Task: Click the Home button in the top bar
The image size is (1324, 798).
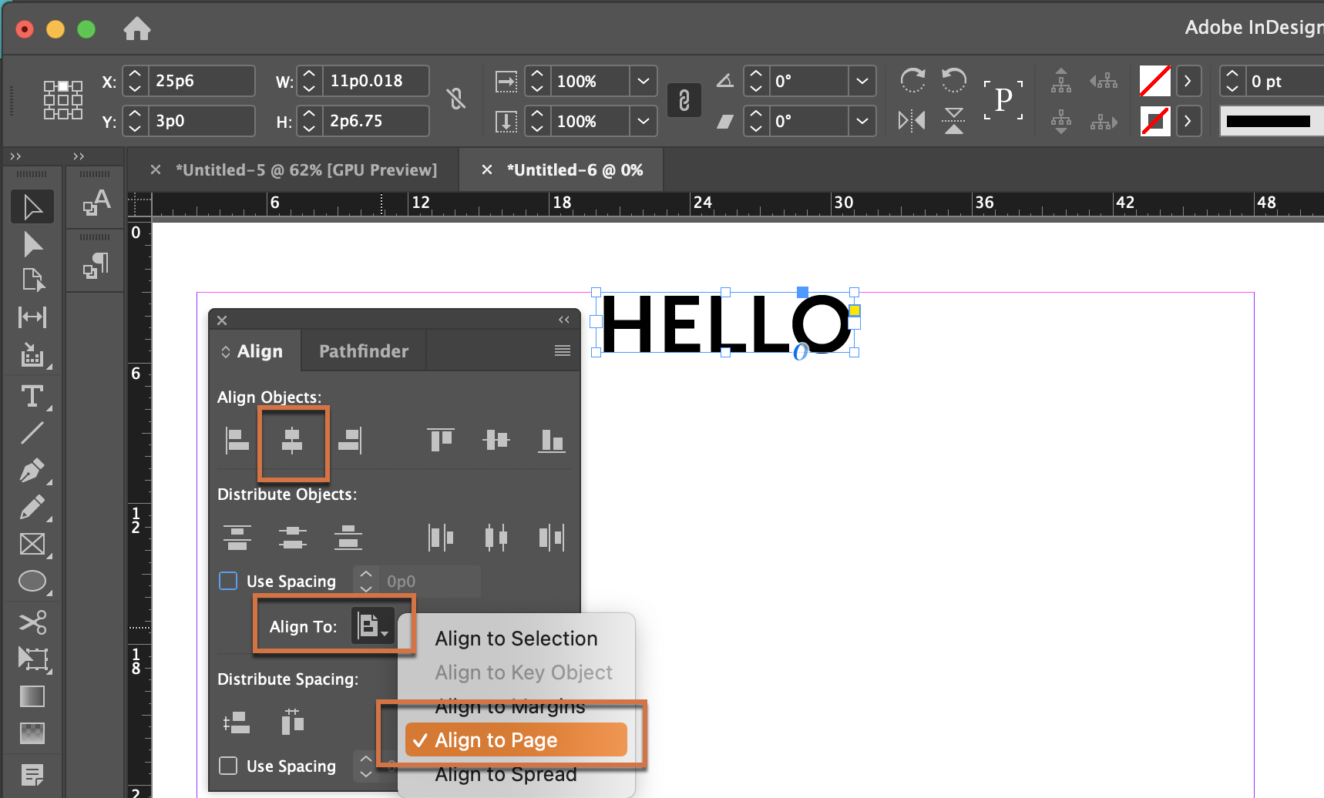Action: point(136,28)
